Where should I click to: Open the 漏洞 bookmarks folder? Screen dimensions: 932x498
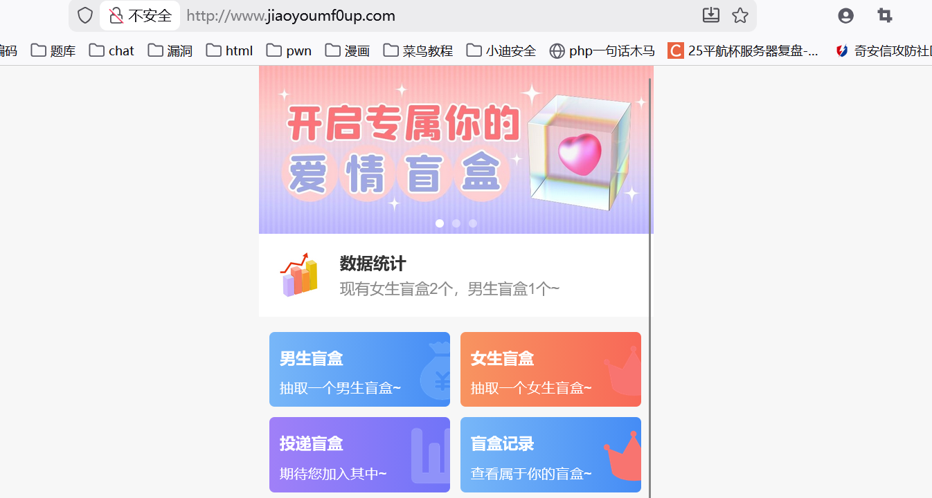(x=170, y=50)
